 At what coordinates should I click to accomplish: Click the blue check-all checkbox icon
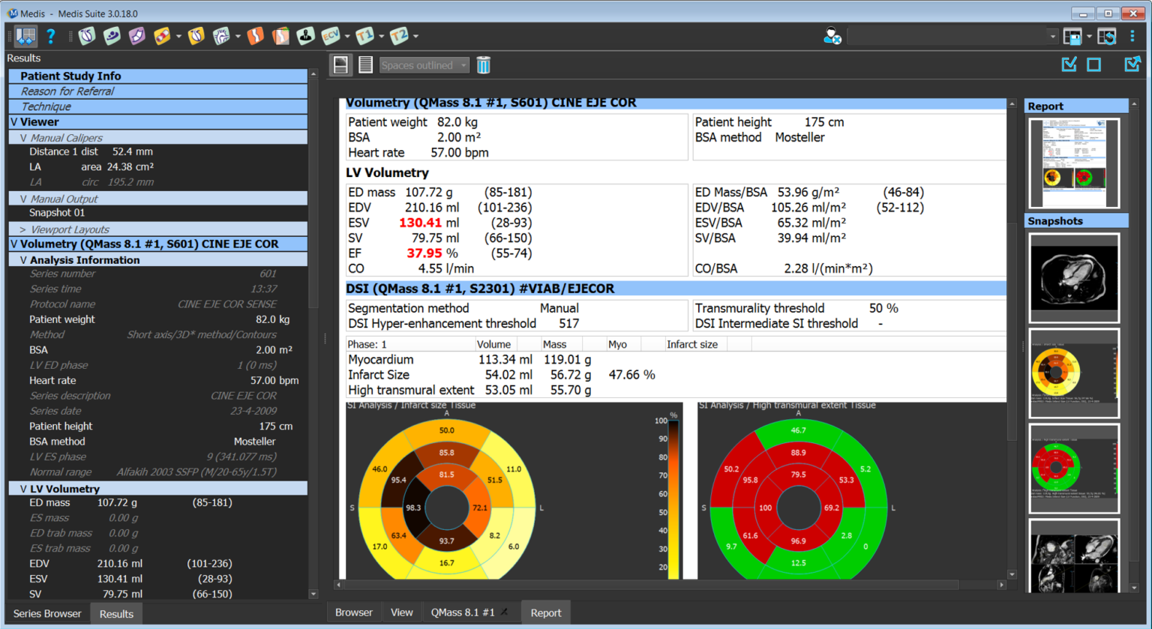[1069, 65]
